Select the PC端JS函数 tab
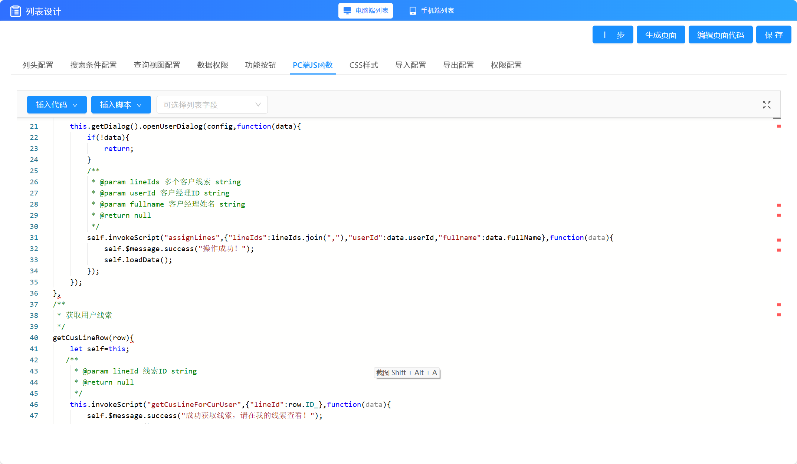 pos(313,65)
